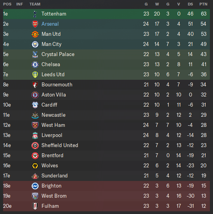Image resolution: width=213 pixels, height=214 pixels.
Task: Click the Newcastle crest icon
Action: pos(35,115)
